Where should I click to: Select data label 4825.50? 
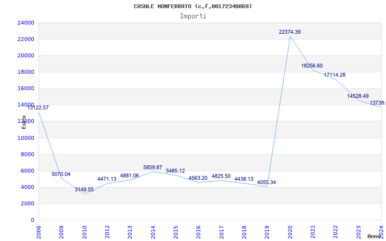221,176
